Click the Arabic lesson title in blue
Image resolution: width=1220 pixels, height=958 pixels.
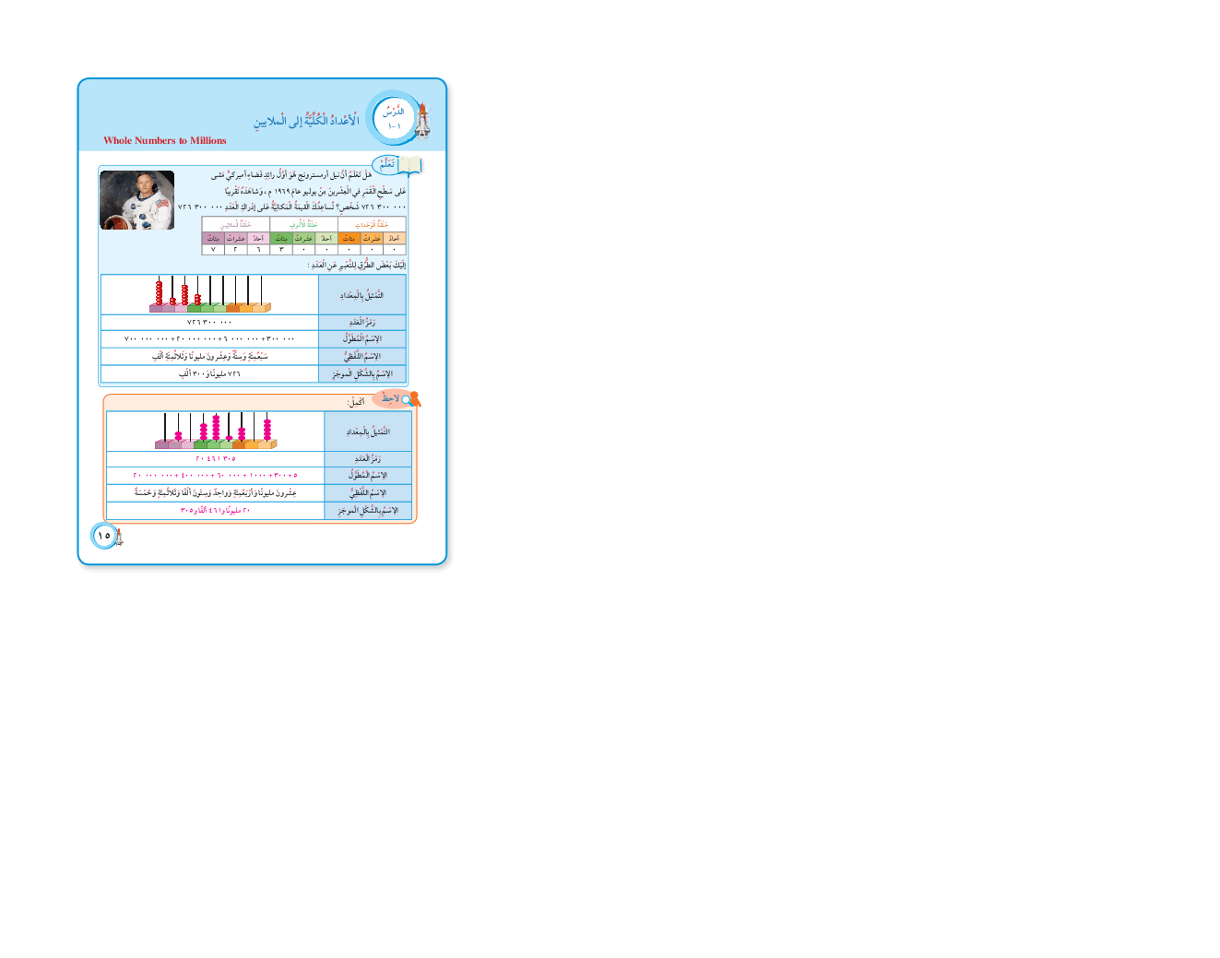[306, 121]
